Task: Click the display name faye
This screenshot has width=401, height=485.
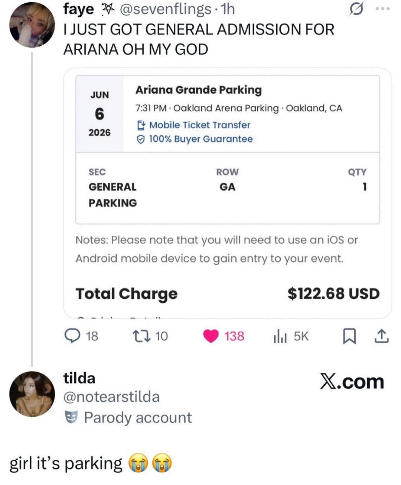Action: click(x=79, y=9)
